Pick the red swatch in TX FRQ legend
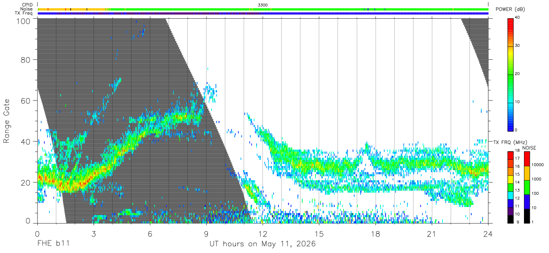The height and width of the screenshot is (253, 549). click(511, 156)
